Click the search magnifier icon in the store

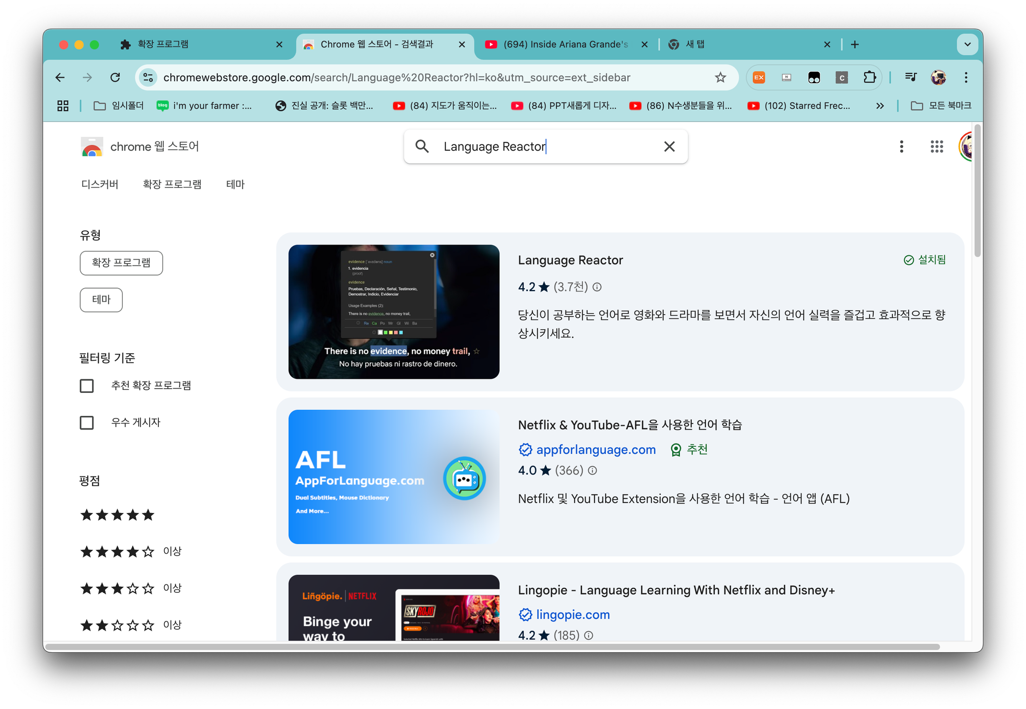tap(422, 146)
